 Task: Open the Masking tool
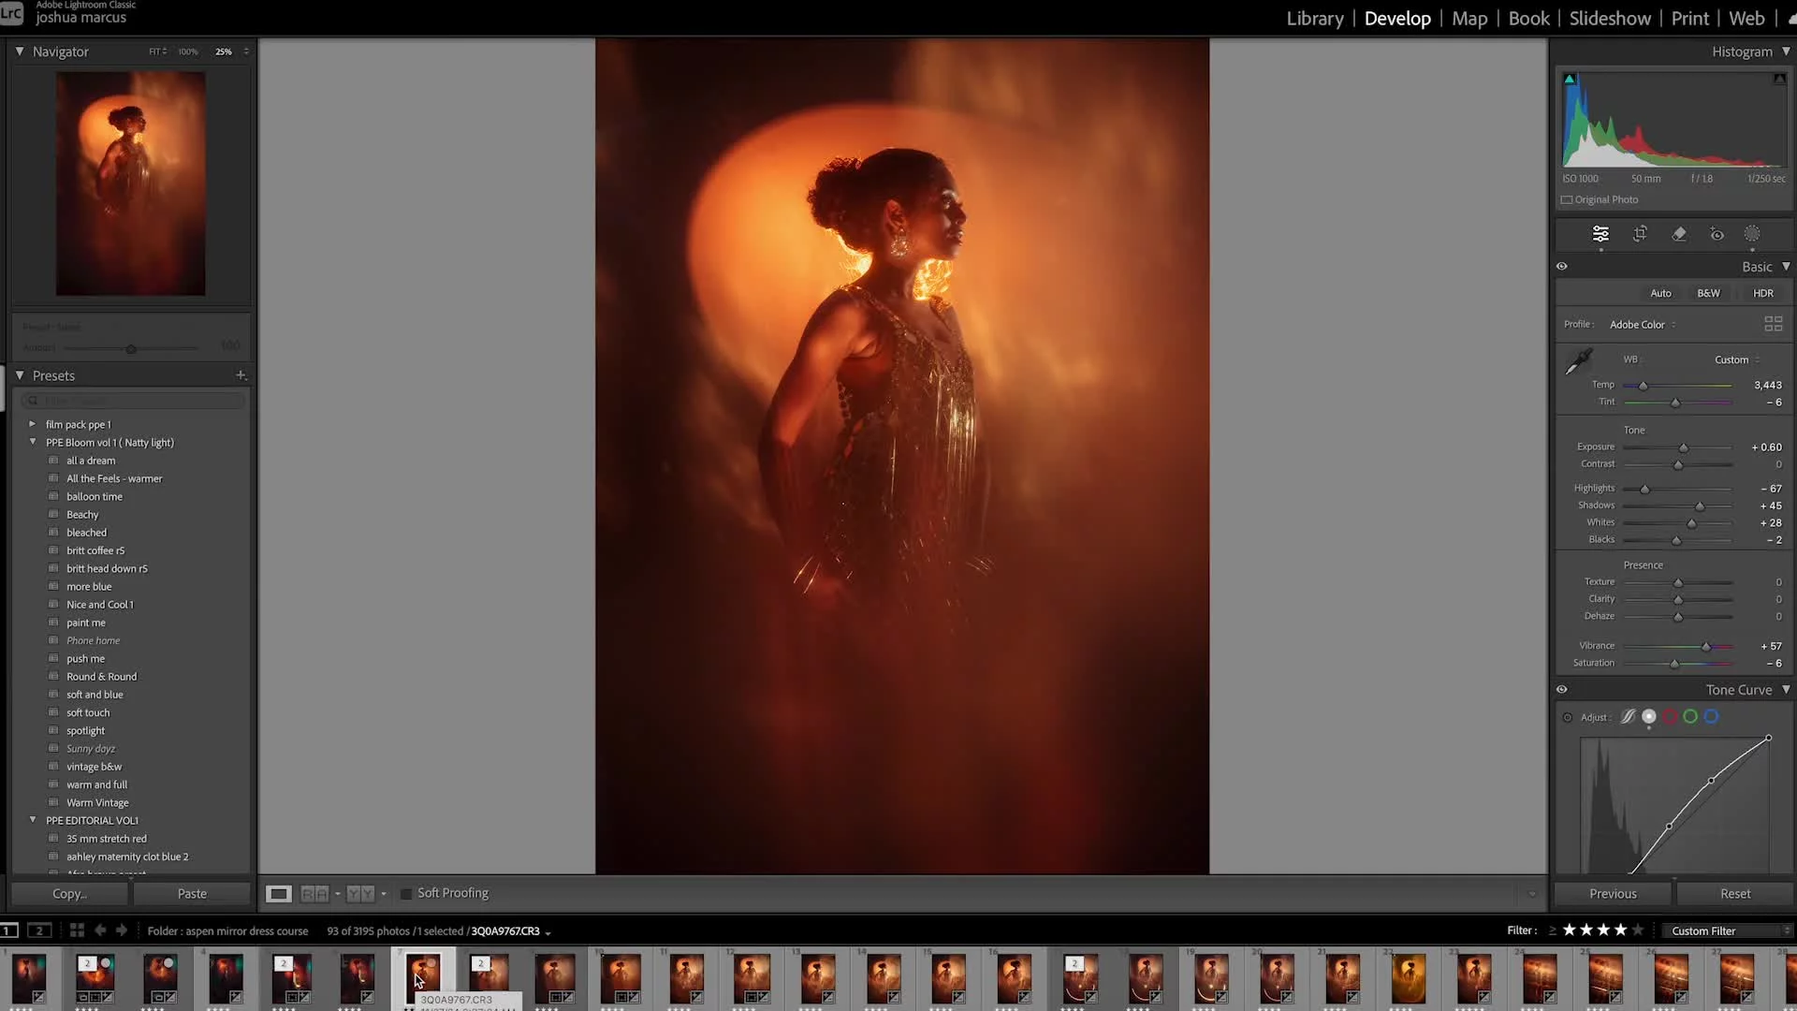pyautogui.click(x=1752, y=234)
